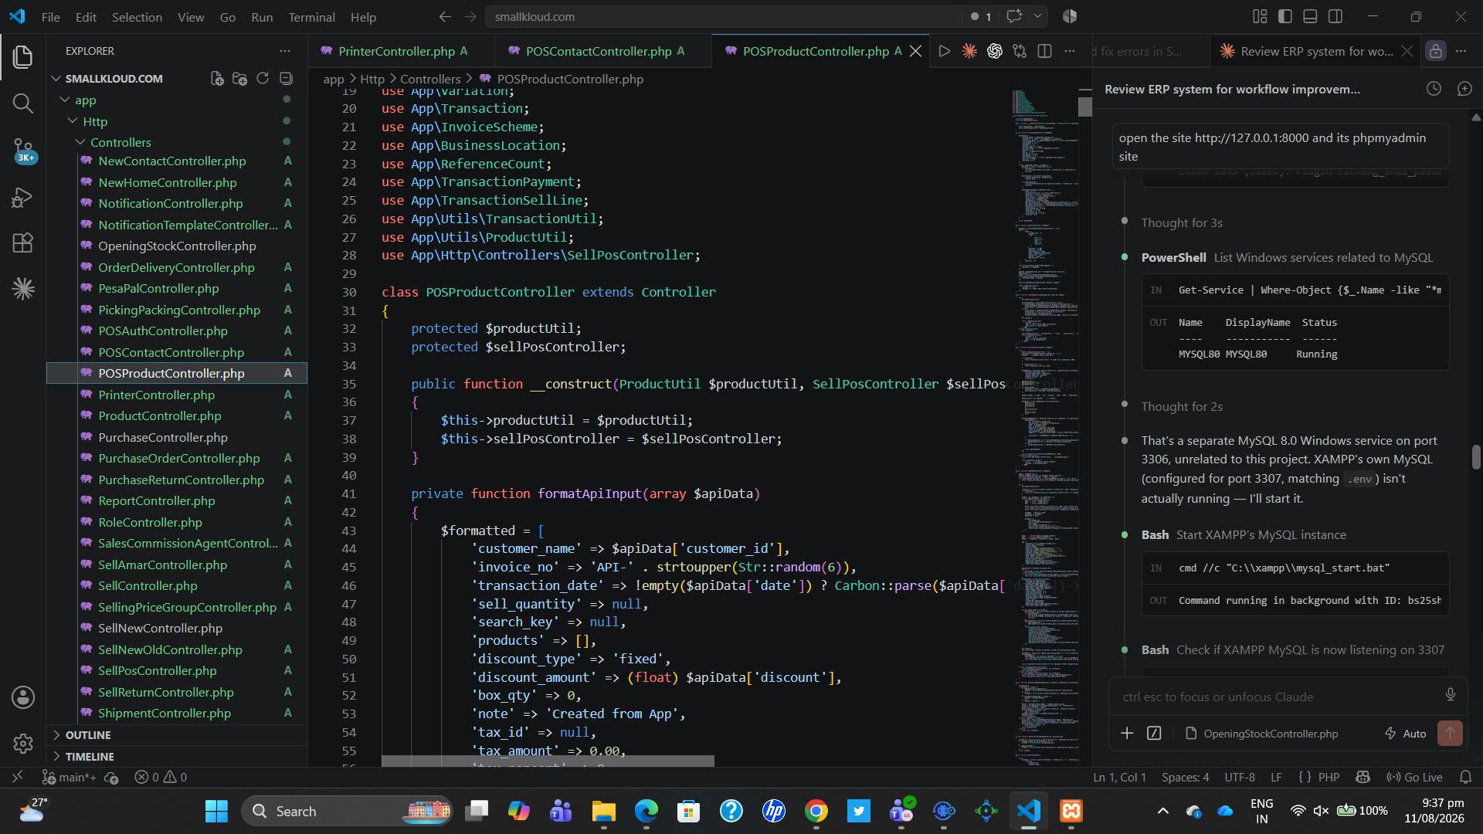Image resolution: width=1483 pixels, height=834 pixels.
Task: Switch to the PrinterController.php tab
Action: pos(396,51)
